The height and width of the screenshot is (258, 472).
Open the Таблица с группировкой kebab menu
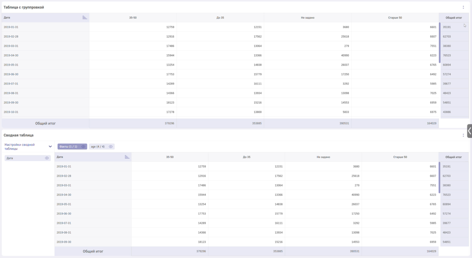463,7
